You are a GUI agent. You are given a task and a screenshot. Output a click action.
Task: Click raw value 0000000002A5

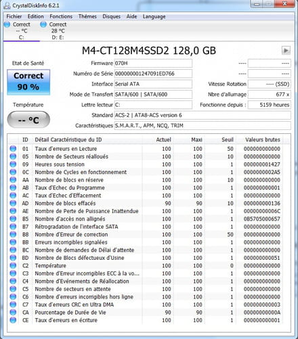pos(262,172)
